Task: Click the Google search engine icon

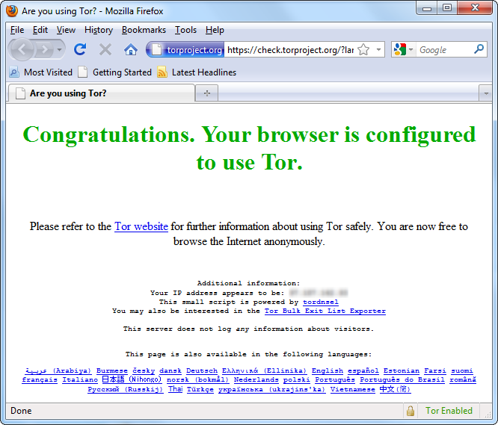Action: pos(400,49)
